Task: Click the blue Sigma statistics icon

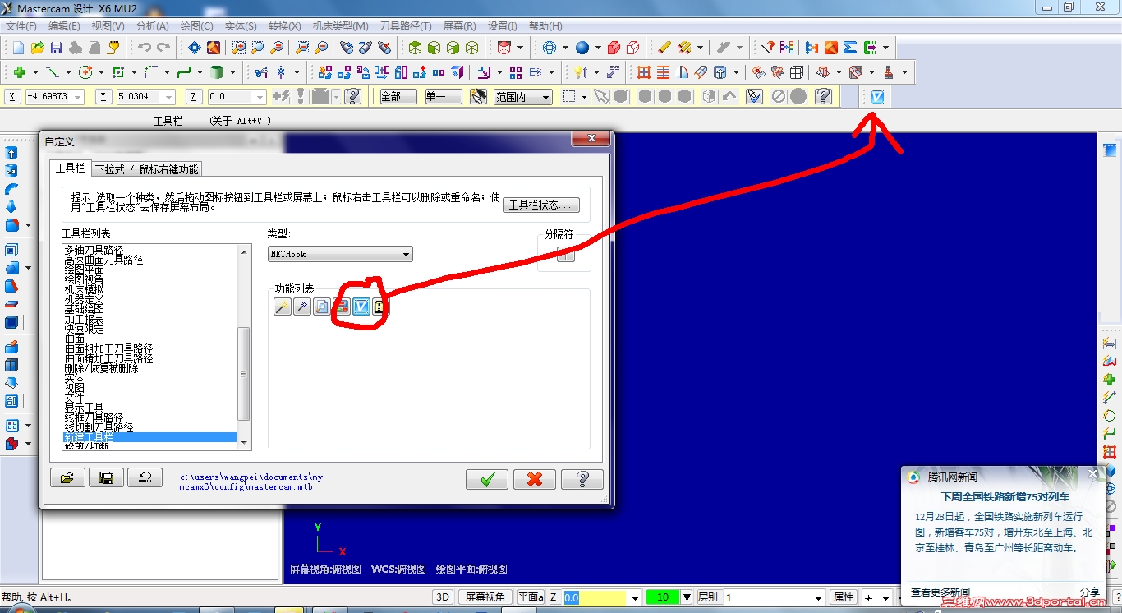Action: 850,48
